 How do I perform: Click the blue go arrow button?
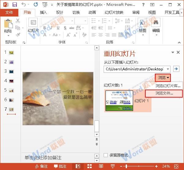click(x=176, y=69)
